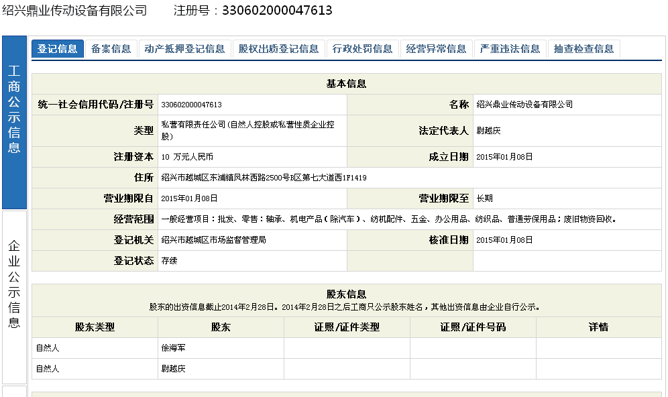
Task: Click the 证照/证件号码 column header
Action: [x=473, y=327]
